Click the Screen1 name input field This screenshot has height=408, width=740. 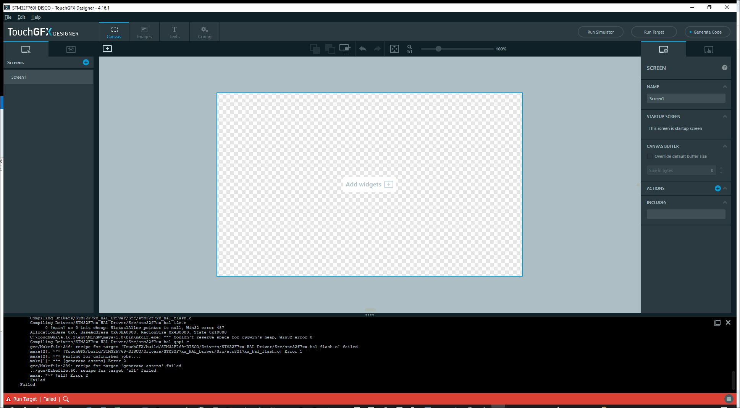click(686, 99)
